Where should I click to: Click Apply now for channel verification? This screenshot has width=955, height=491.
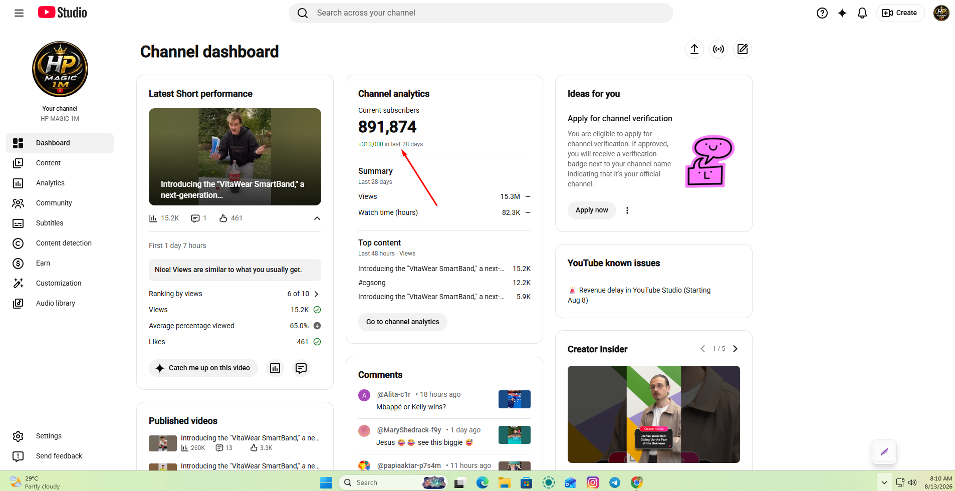[592, 210]
